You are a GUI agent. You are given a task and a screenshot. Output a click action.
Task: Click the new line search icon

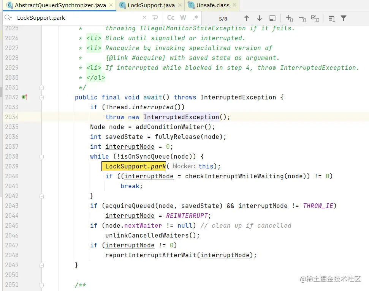pos(155,17)
